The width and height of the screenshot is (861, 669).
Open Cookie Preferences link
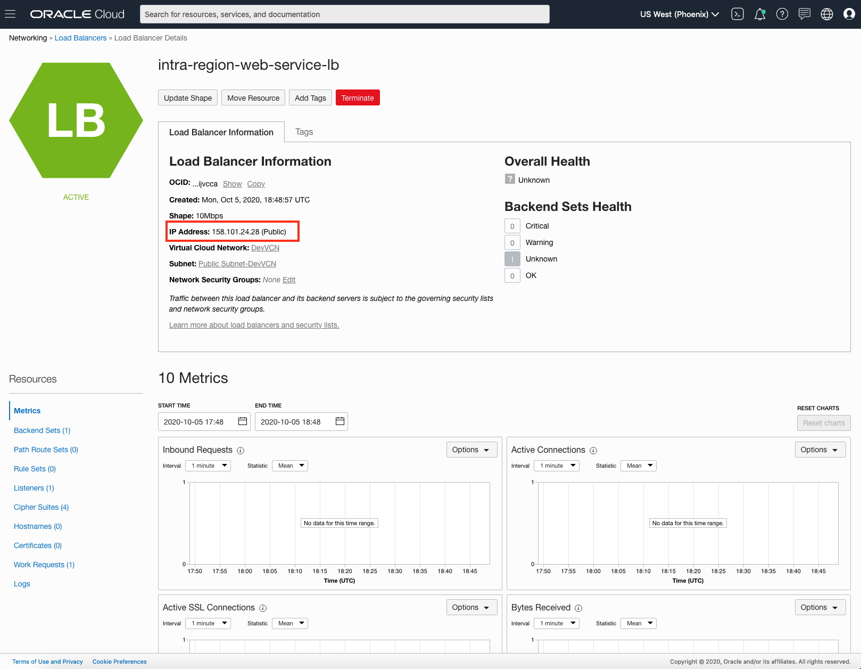click(x=119, y=662)
